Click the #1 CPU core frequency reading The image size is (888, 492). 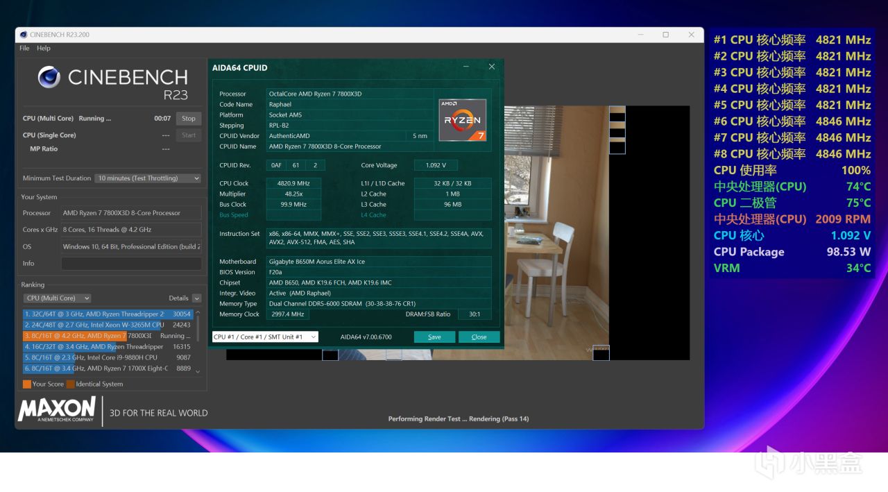coord(792,40)
